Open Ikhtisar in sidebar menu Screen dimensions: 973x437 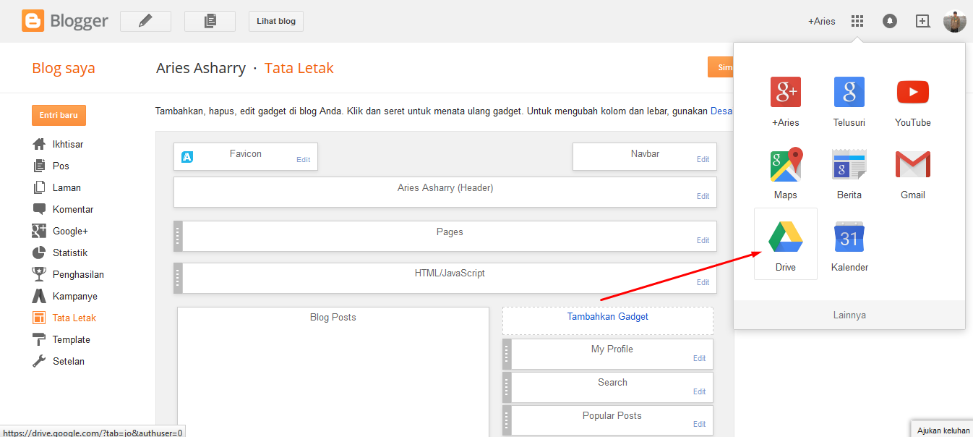point(68,144)
